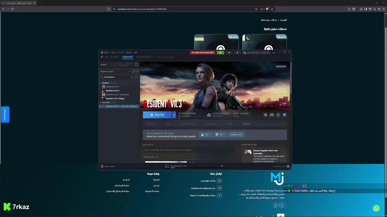Open translate icon in browser address bar
Screen dimensions: 387x217
click(256, 9)
